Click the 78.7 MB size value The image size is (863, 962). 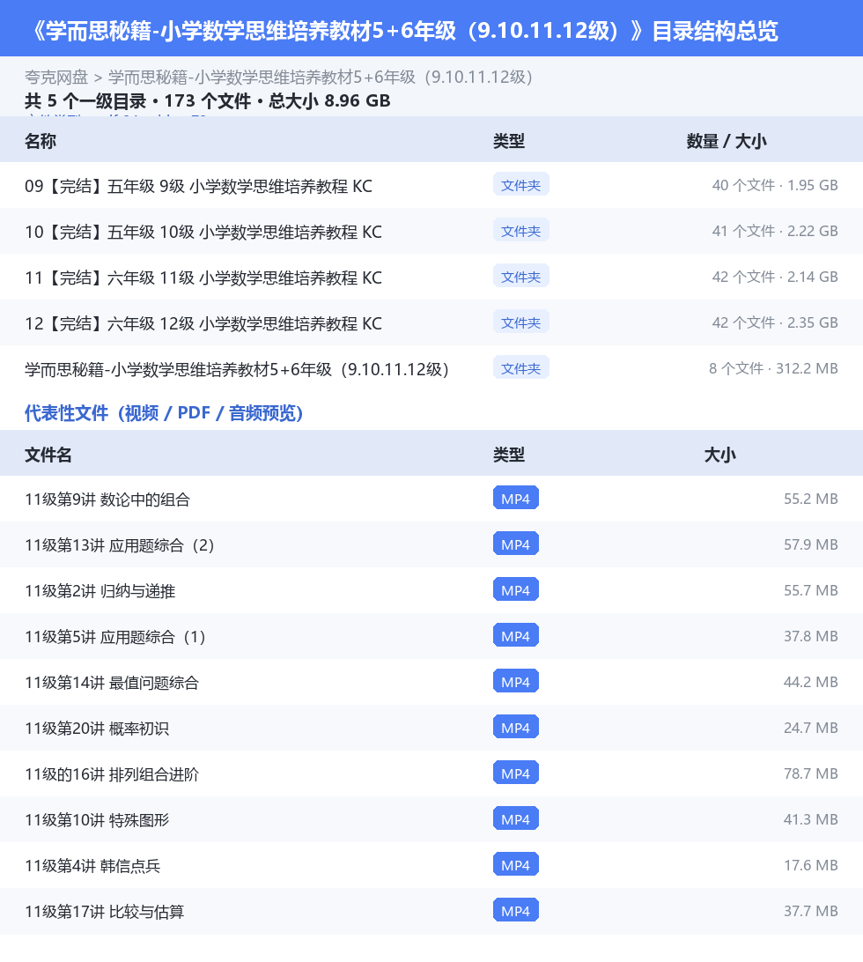pyautogui.click(x=811, y=773)
